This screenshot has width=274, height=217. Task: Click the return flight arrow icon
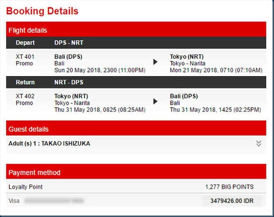click(155, 101)
